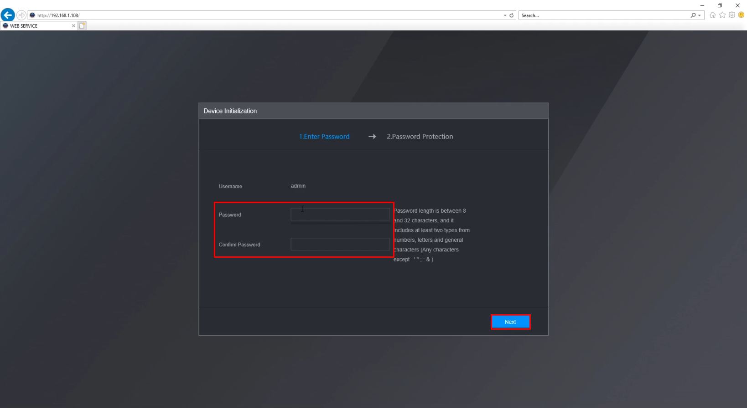The width and height of the screenshot is (747, 408).
Task: Open the browser Home icon
Action: pyautogui.click(x=713, y=15)
